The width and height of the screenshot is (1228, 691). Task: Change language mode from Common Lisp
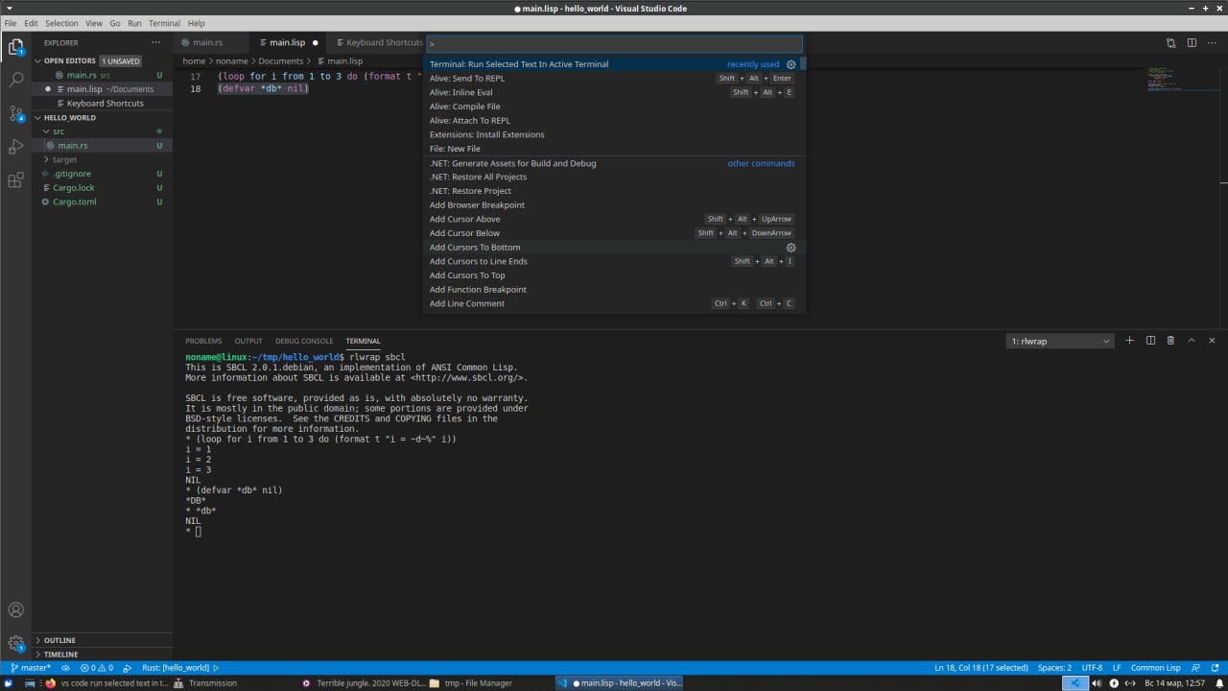[1155, 668]
